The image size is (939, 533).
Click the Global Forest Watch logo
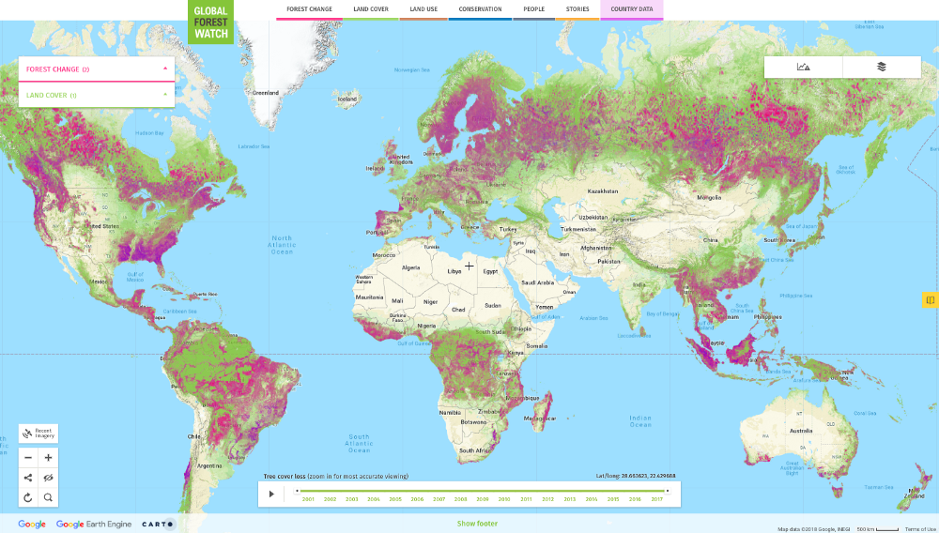click(210, 23)
